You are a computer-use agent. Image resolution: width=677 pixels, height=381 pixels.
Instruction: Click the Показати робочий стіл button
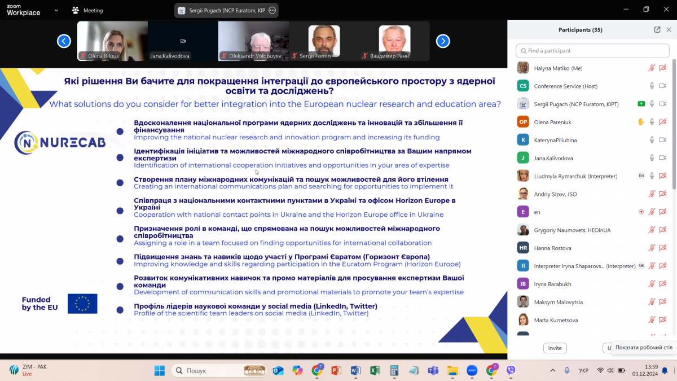[x=643, y=348]
